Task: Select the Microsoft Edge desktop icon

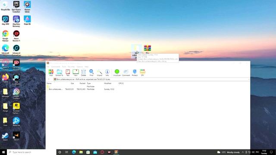Action: click(x=5, y=50)
